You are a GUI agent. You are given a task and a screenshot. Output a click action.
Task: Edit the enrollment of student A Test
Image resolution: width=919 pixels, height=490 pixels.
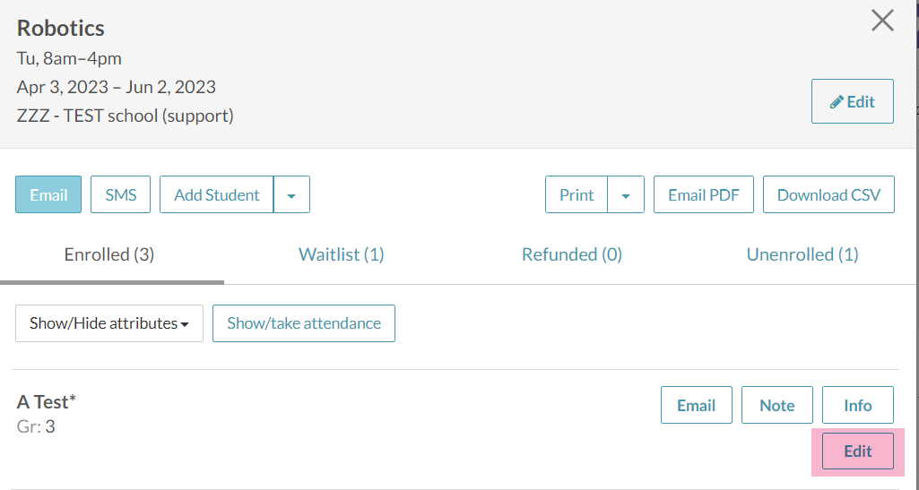[x=857, y=451]
